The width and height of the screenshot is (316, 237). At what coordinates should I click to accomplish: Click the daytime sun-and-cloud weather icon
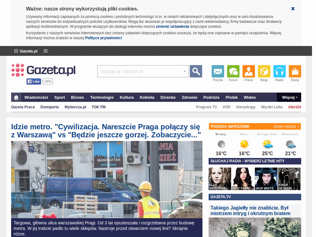coord(268,144)
